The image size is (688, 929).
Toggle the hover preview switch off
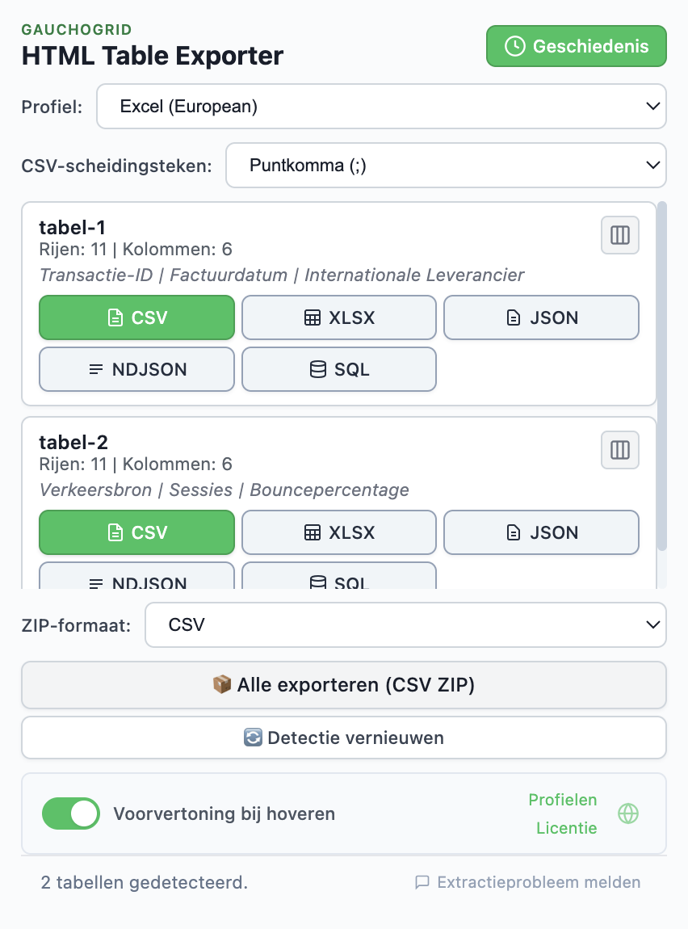point(70,813)
